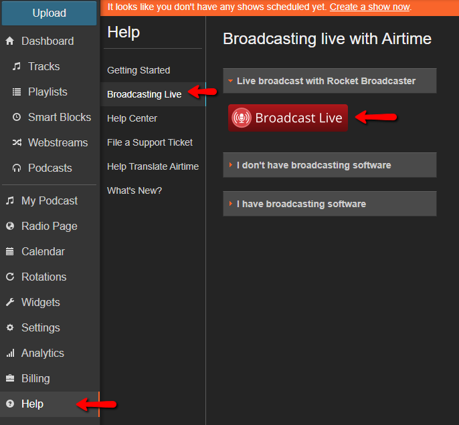Image resolution: width=459 pixels, height=425 pixels.
Task: Open Billing label in the sidebar
Action: pos(35,378)
